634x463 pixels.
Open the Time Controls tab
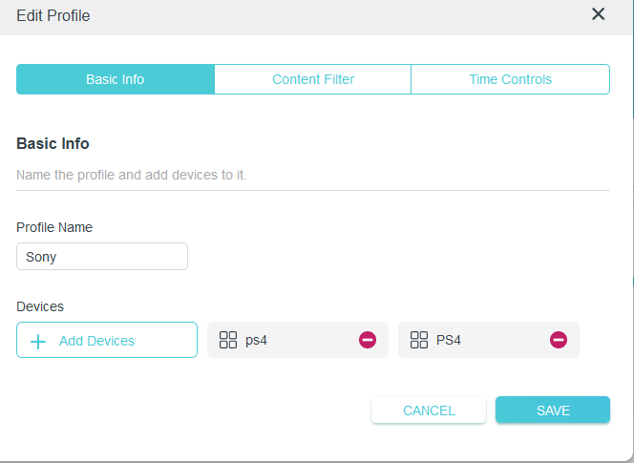pos(510,79)
